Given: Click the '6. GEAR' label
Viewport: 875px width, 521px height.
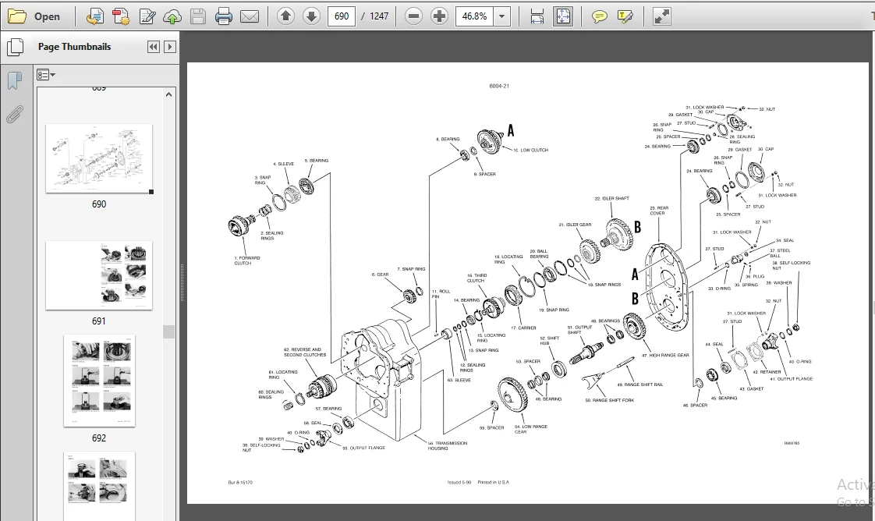Looking at the screenshot, I should [x=380, y=275].
